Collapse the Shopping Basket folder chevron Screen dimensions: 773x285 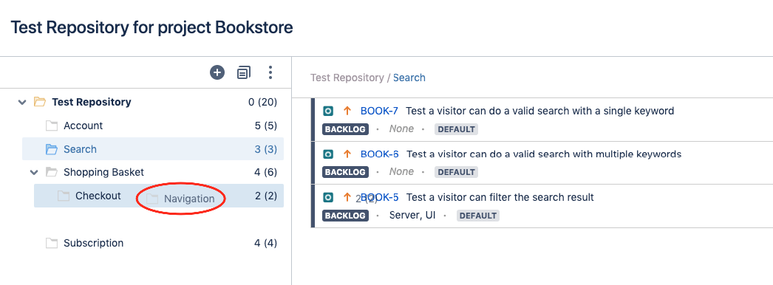click(34, 172)
